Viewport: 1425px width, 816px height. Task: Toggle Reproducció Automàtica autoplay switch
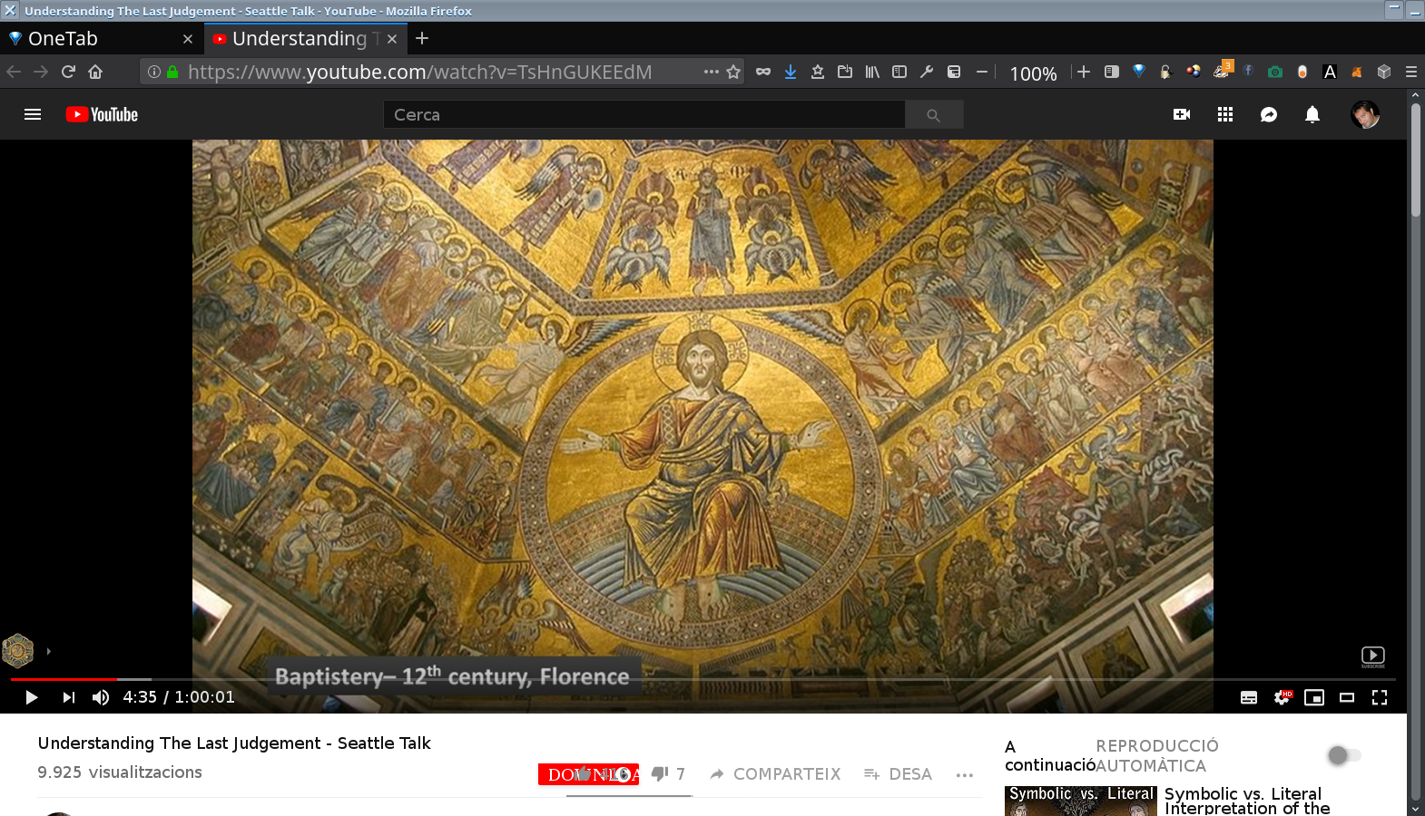(x=1344, y=755)
